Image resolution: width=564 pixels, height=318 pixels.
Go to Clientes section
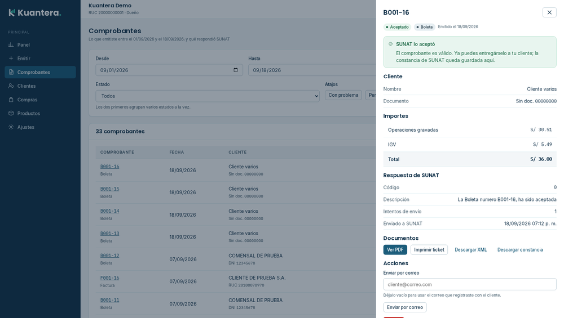40,86
